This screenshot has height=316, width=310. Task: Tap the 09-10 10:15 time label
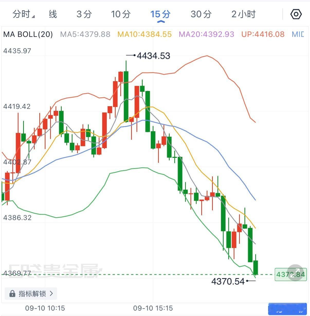tap(45, 308)
